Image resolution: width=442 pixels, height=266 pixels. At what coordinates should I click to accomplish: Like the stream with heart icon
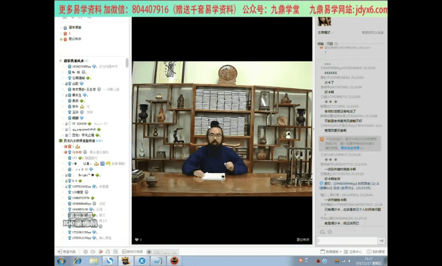(x=137, y=240)
